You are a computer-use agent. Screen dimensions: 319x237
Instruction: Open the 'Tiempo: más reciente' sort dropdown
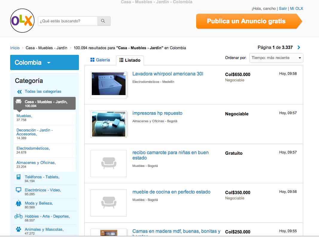tap(276, 58)
